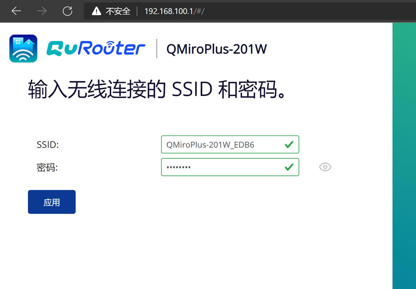Click the SSID: label
This screenshot has width=416, height=289.
[x=48, y=145]
